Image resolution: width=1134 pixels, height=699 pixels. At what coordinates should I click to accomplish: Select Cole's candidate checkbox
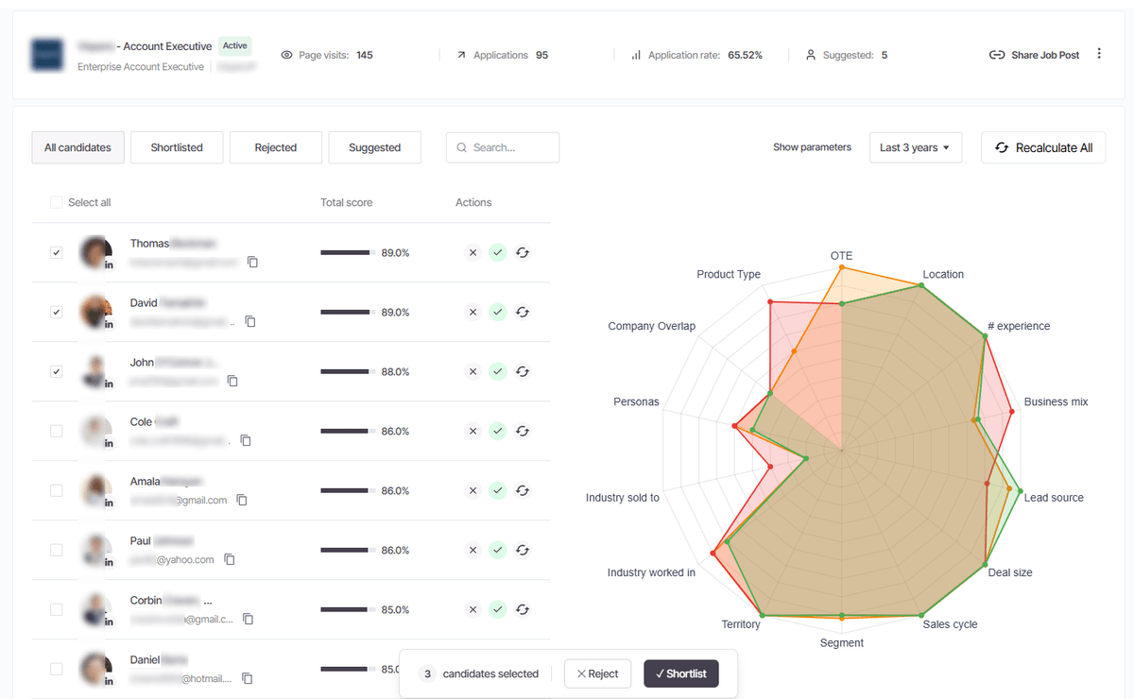[57, 431]
